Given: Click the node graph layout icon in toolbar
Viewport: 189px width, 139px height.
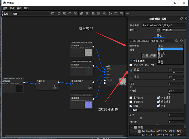Looking at the screenshot, I should click(x=110, y=14).
